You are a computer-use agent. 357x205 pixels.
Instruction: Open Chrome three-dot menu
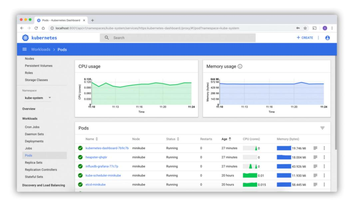[x=332, y=28]
